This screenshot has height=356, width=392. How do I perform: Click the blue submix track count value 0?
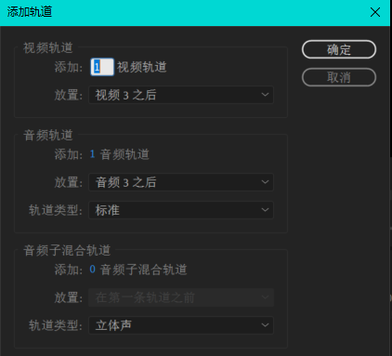click(x=92, y=269)
